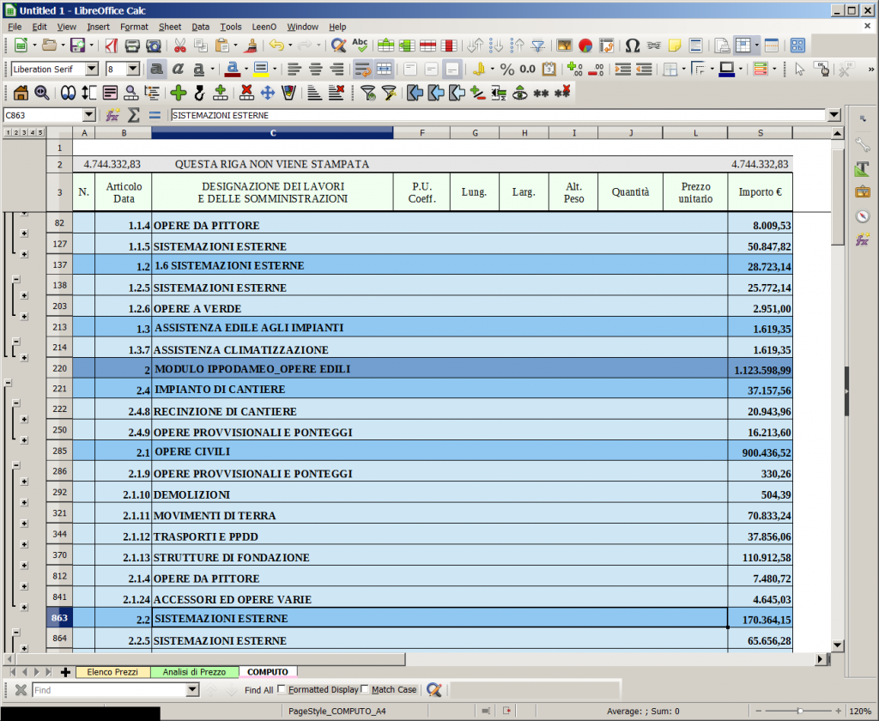Apply yellow background color swatch

point(261,69)
